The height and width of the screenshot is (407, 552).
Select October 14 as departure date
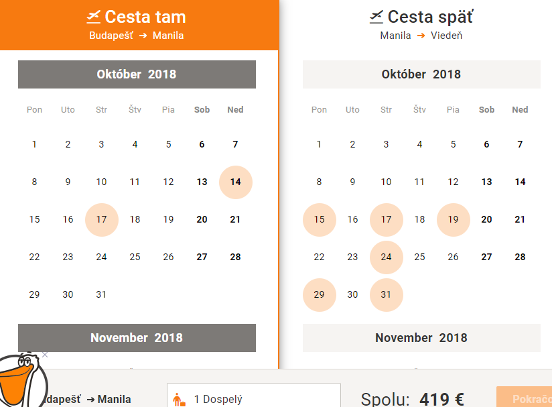pos(235,182)
